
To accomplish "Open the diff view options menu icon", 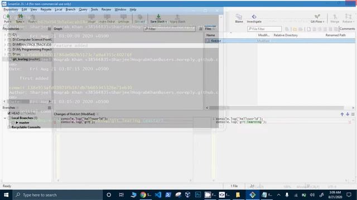I will [353, 114].
